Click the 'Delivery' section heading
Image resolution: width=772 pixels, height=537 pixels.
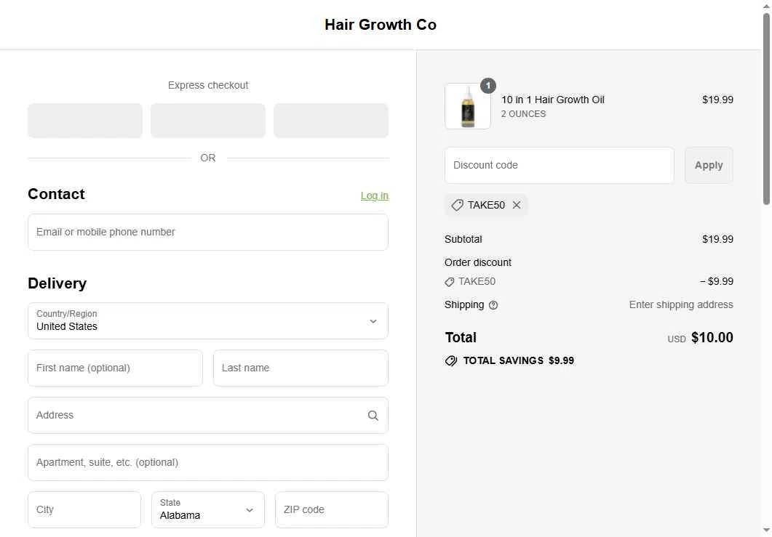click(57, 283)
